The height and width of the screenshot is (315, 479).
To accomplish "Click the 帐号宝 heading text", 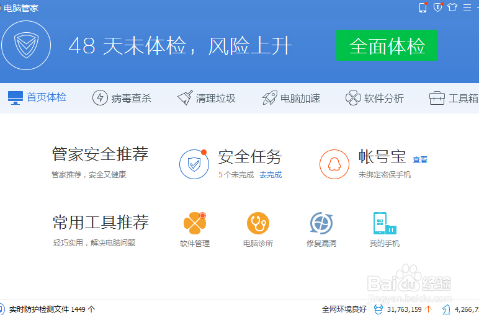I will 382,157.
